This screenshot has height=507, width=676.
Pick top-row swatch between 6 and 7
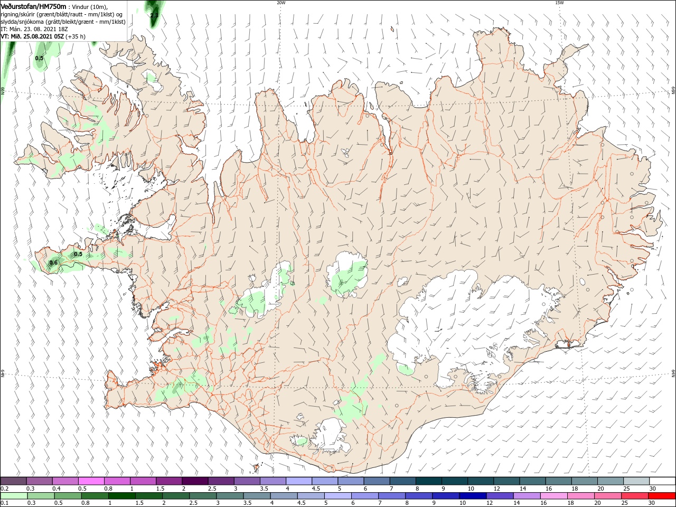click(377, 481)
